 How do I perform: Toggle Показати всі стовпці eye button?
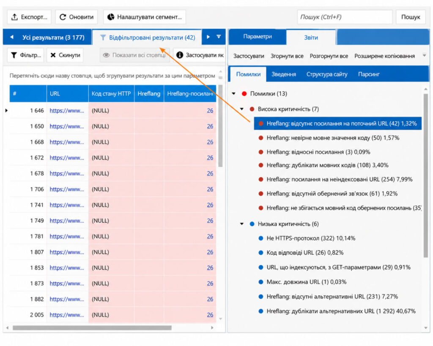tap(134, 55)
